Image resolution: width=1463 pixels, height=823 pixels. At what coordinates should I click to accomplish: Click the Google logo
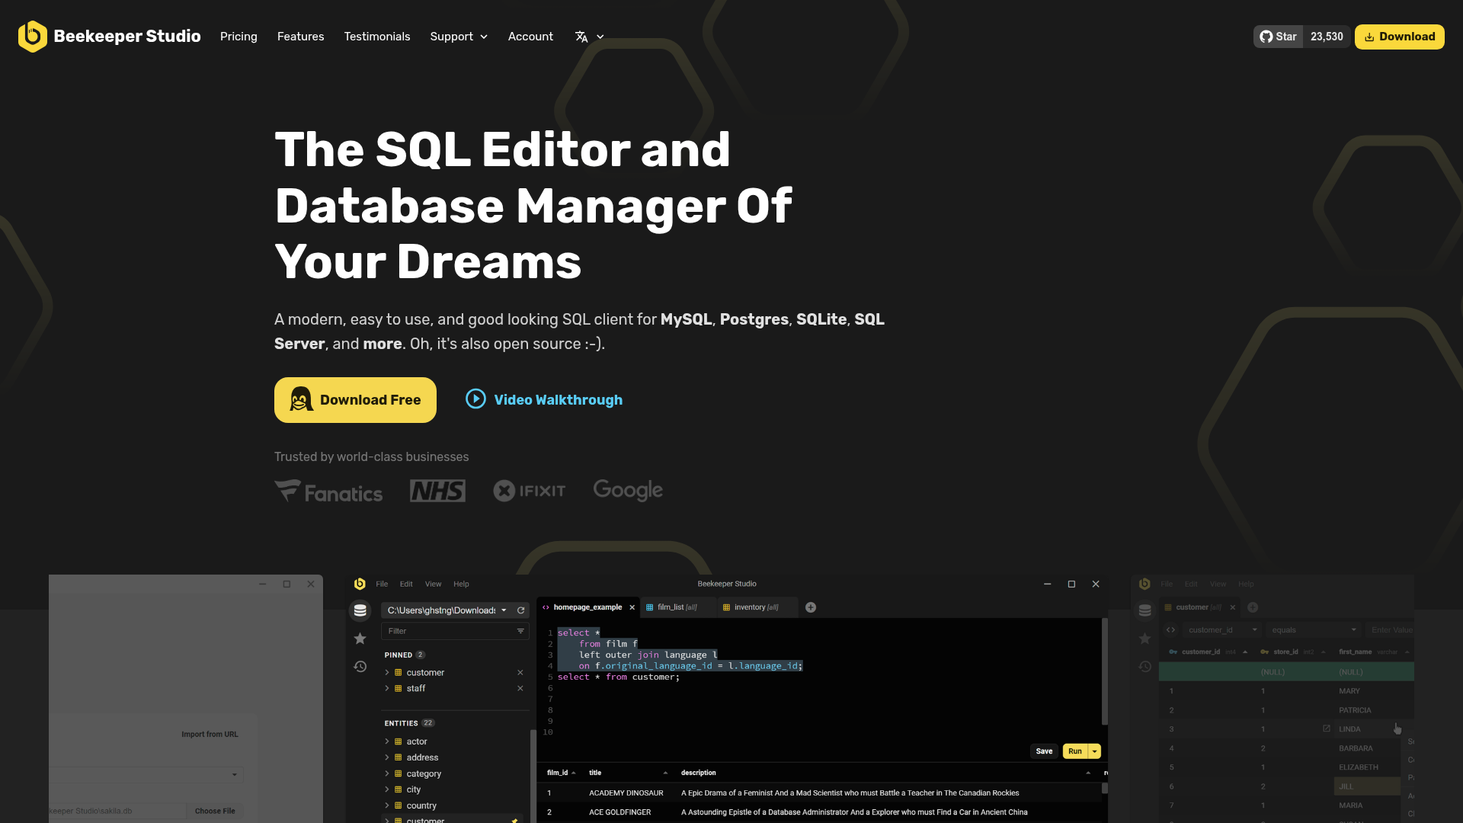coord(628,490)
